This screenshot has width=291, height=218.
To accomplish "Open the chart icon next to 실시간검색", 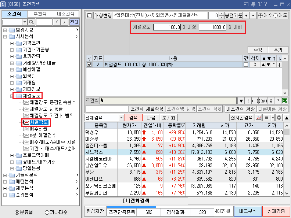I will click(x=258, y=118).
